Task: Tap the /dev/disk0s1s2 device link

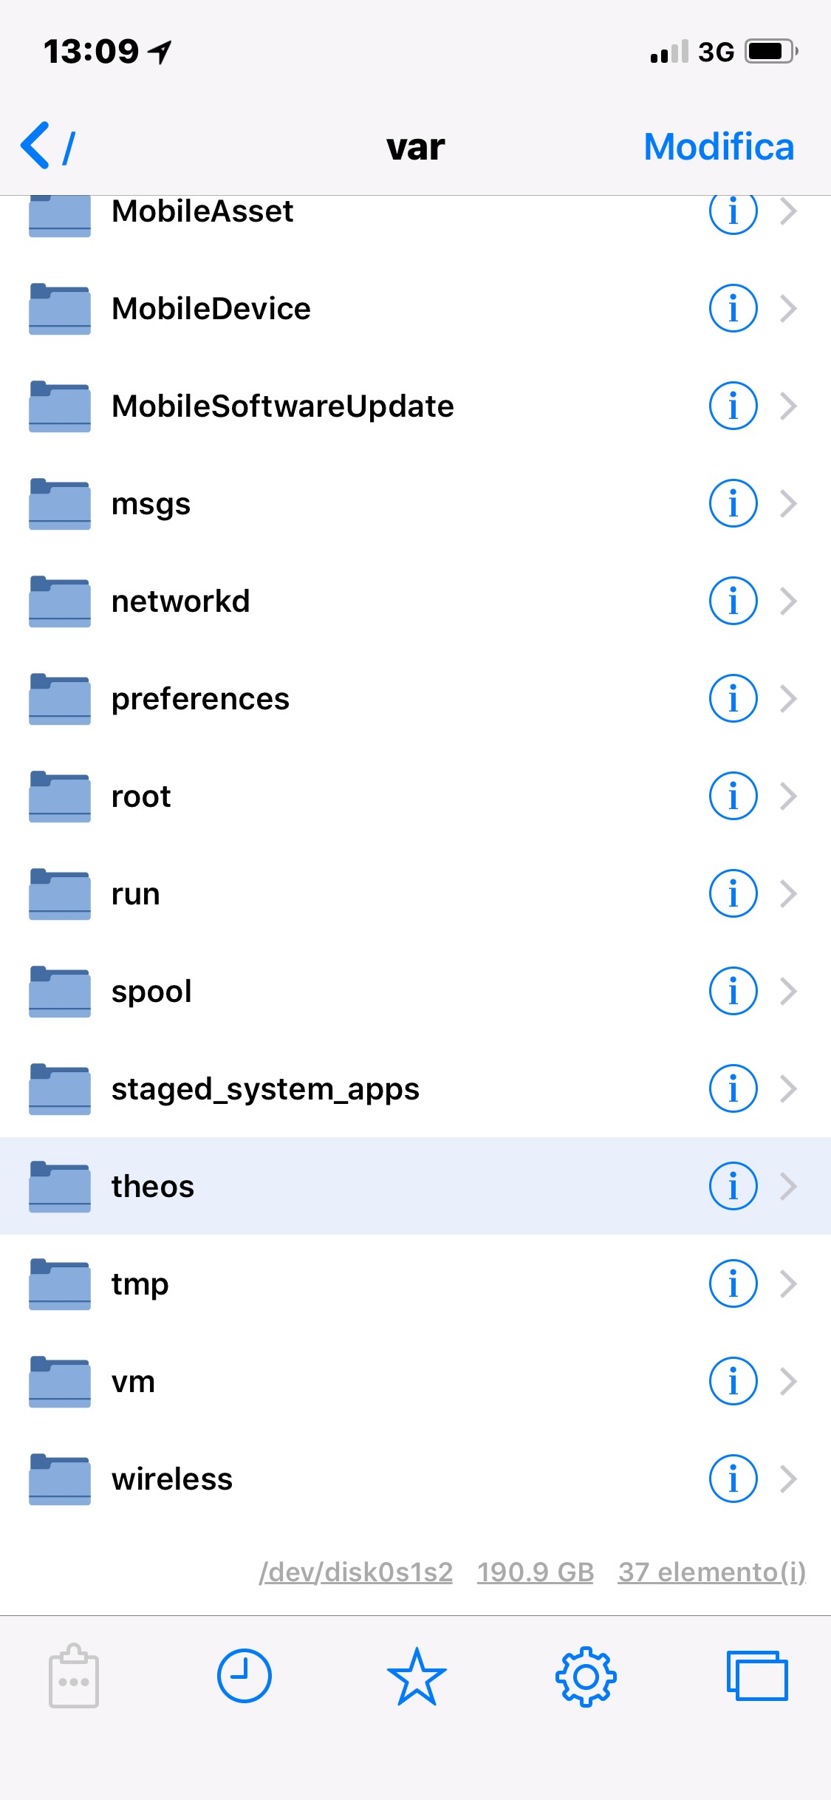Action: coord(355,1572)
